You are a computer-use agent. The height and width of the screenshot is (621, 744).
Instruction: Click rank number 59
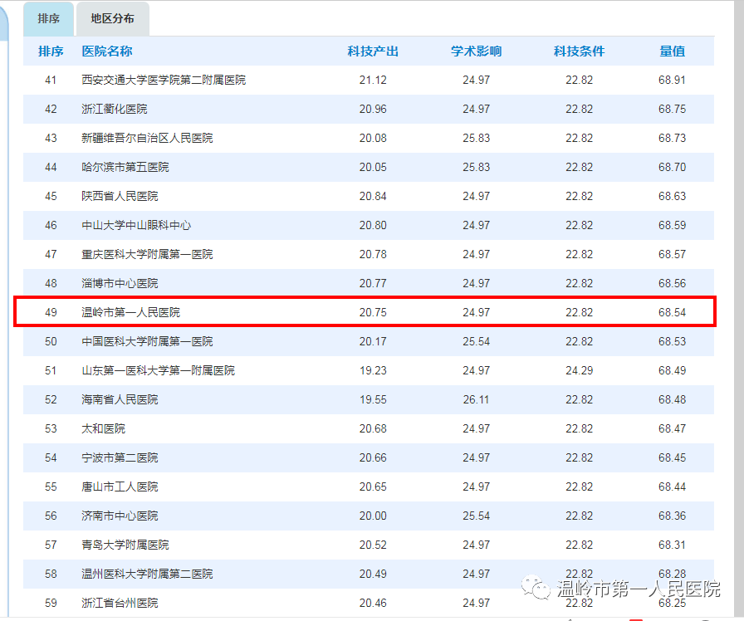click(x=51, y=603)
